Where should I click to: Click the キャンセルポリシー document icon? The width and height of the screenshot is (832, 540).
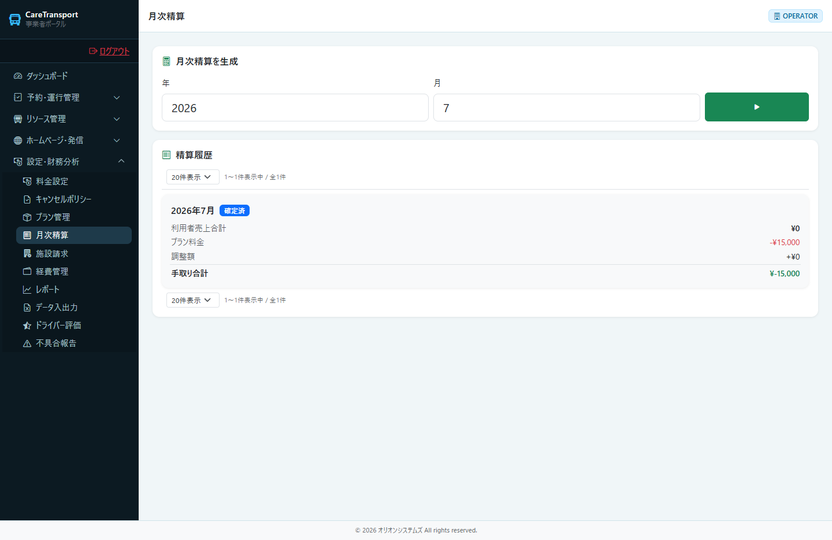[27, 199]
